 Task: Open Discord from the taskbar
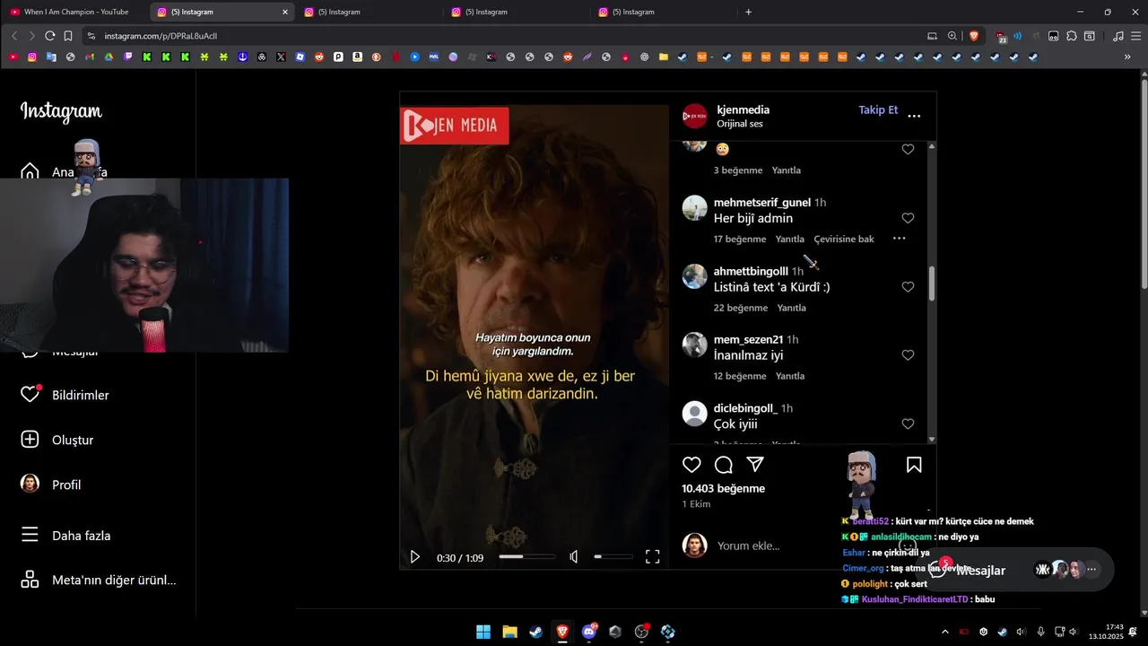pyautogui.click(x=589, y=632)
